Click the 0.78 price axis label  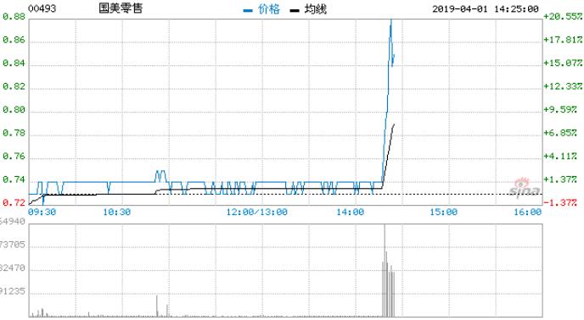pos(14,133)
